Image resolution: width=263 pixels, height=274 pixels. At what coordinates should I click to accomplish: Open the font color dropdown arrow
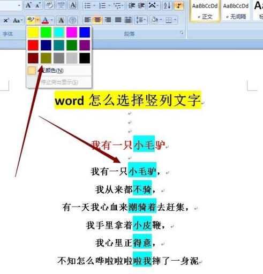click(x=51, y=20)
